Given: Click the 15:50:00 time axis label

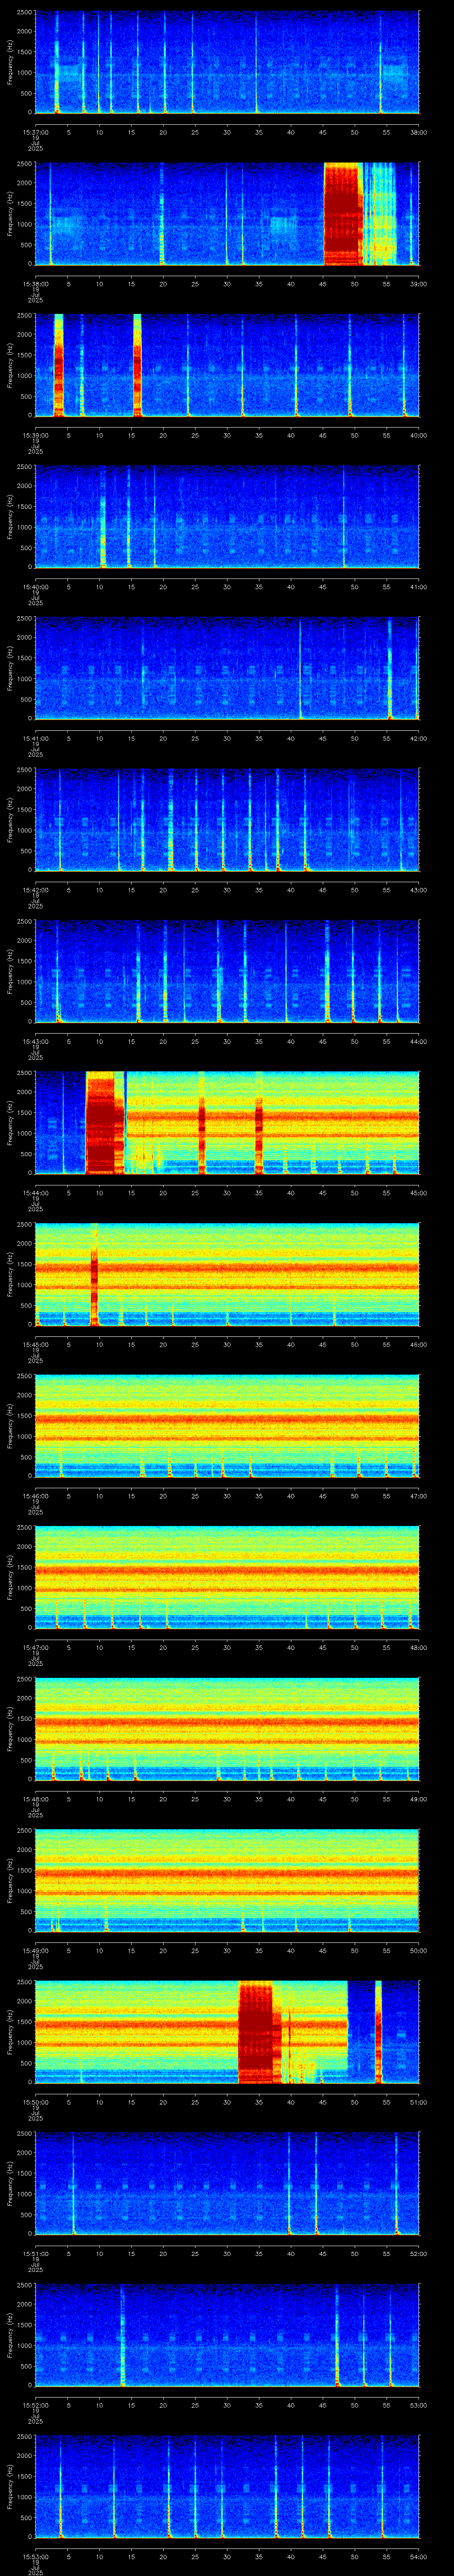Looking at the screenshot, I should (35, 2102).
